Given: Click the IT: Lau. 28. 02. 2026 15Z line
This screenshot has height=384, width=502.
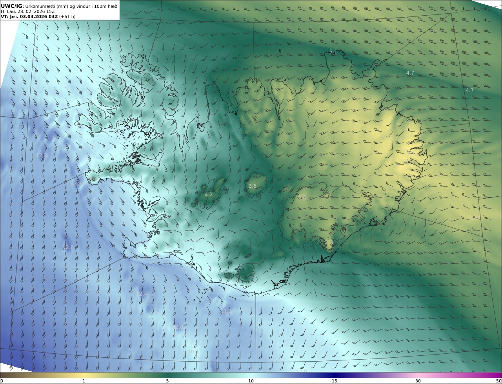Looking at the screenshot, I should point(28,11).
